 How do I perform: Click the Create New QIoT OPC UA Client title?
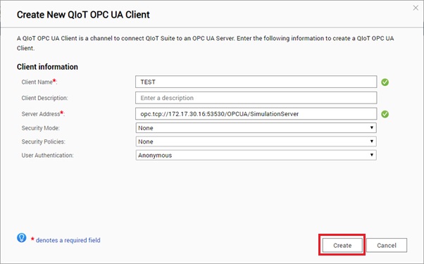point(83,15)
